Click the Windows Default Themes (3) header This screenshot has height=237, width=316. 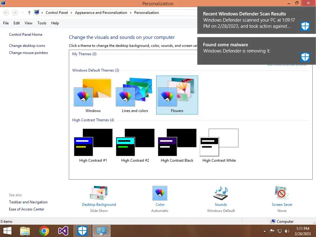(x=96, y=70)
